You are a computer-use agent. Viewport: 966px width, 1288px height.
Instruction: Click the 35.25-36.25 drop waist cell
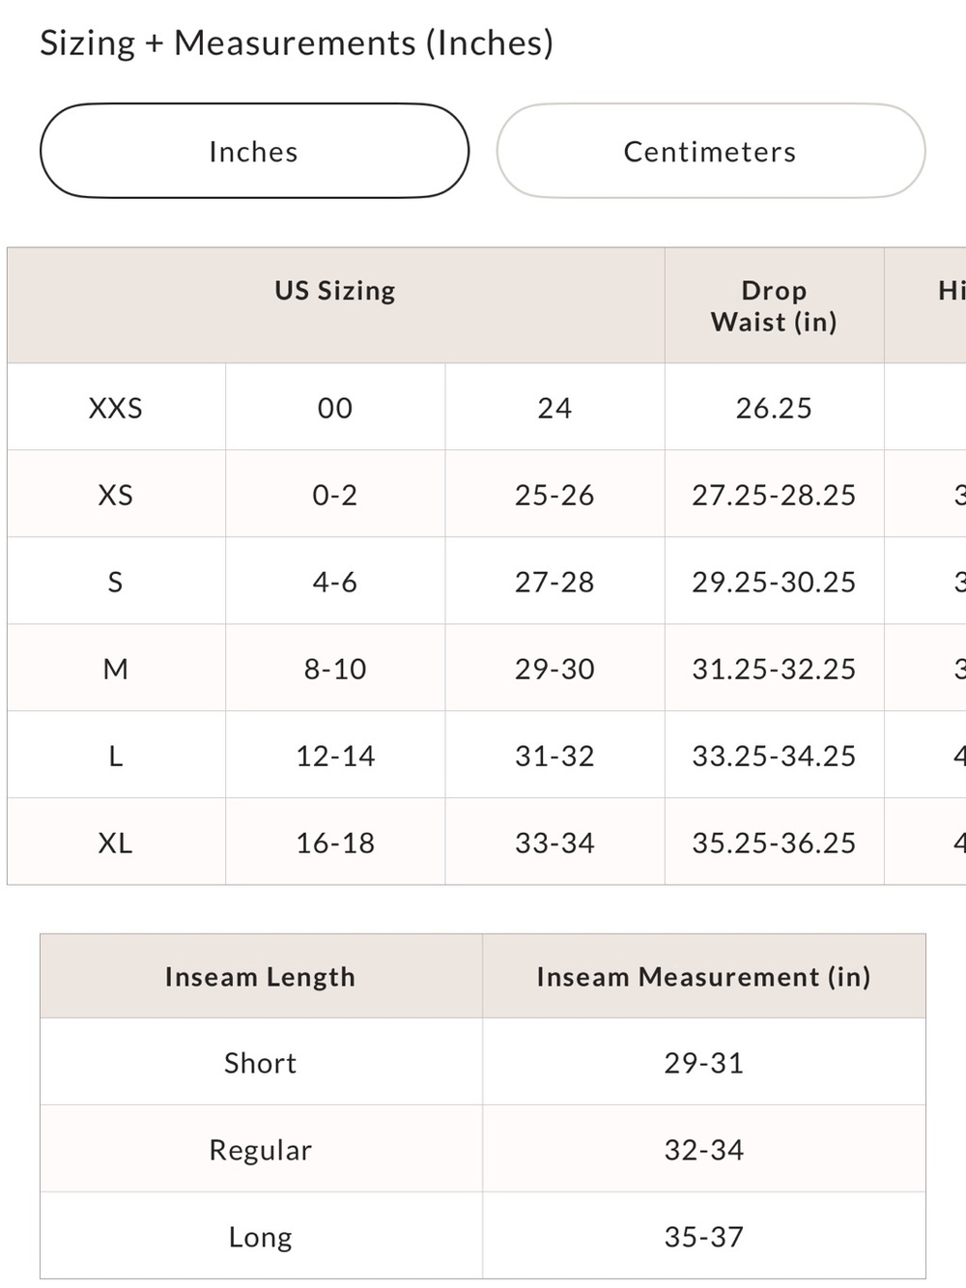774,843
